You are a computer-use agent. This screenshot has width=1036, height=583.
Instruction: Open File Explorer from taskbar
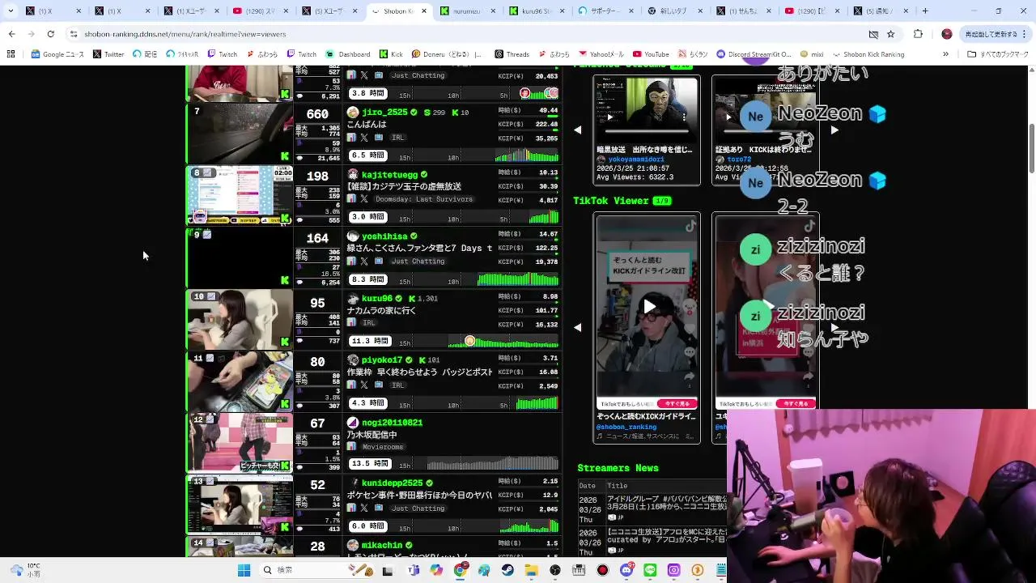tap(531, 570)
